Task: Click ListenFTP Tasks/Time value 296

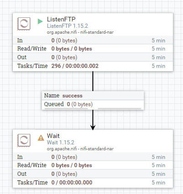Action: (56, 66)
